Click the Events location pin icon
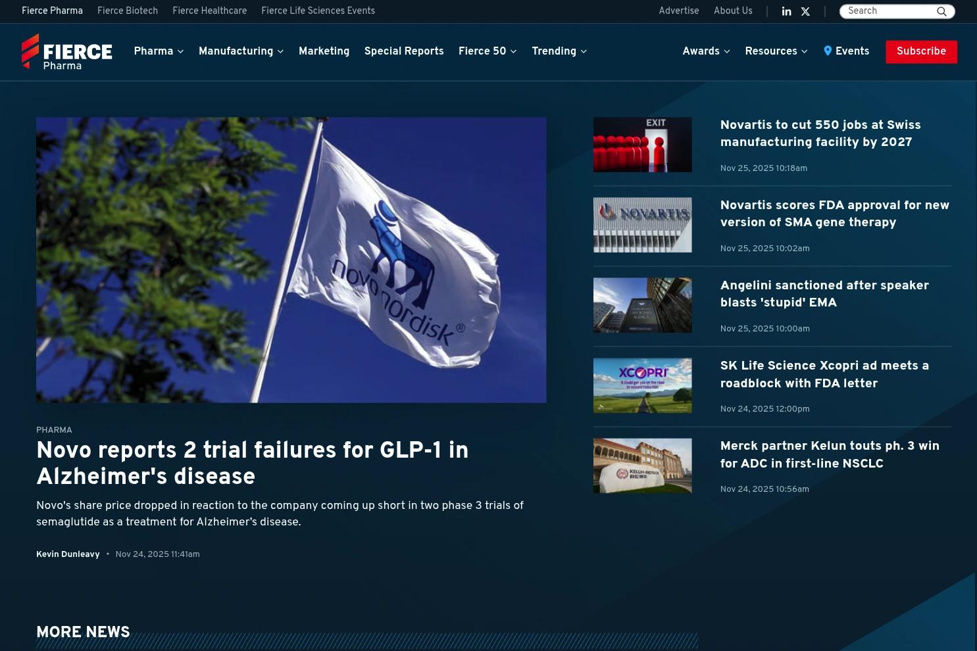This screenshot has width=977, height=651. coord(828,51)
